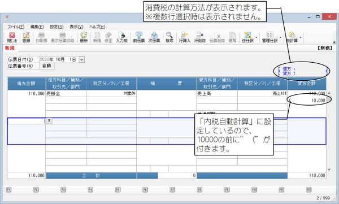Expand the 逆仕訳 dropdown arrow

(x=257, y=37)
